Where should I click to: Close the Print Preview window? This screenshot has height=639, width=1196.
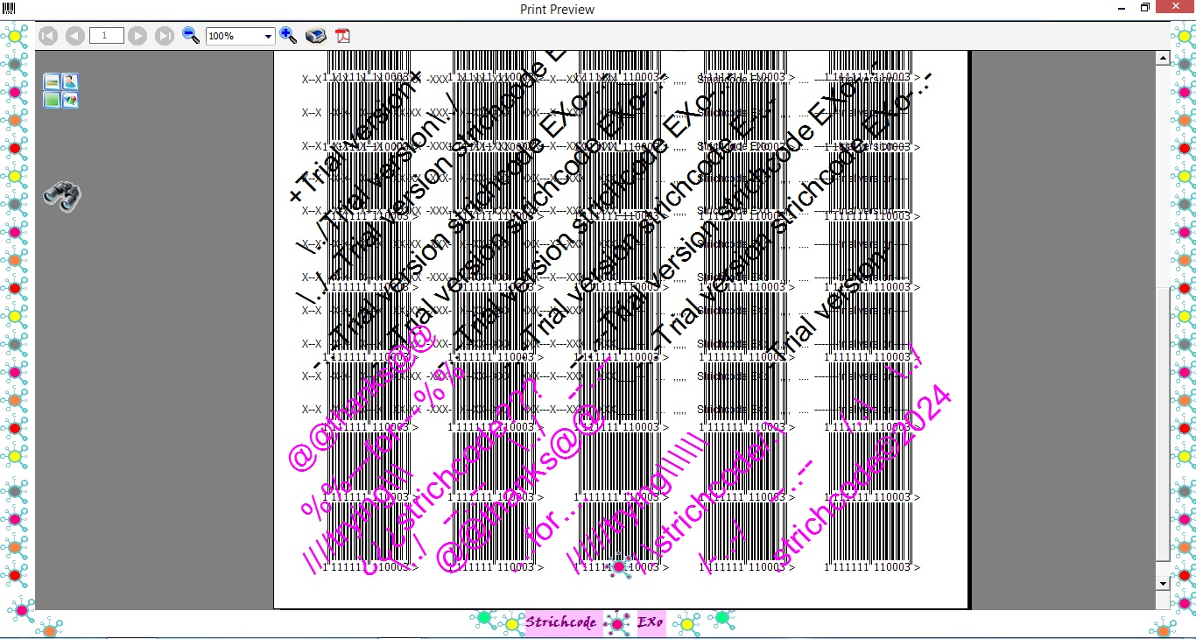point(1174,8)
